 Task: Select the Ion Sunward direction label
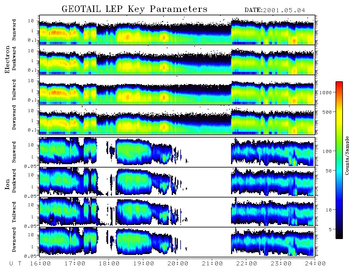pyautogui.click(x=14, y=152)
